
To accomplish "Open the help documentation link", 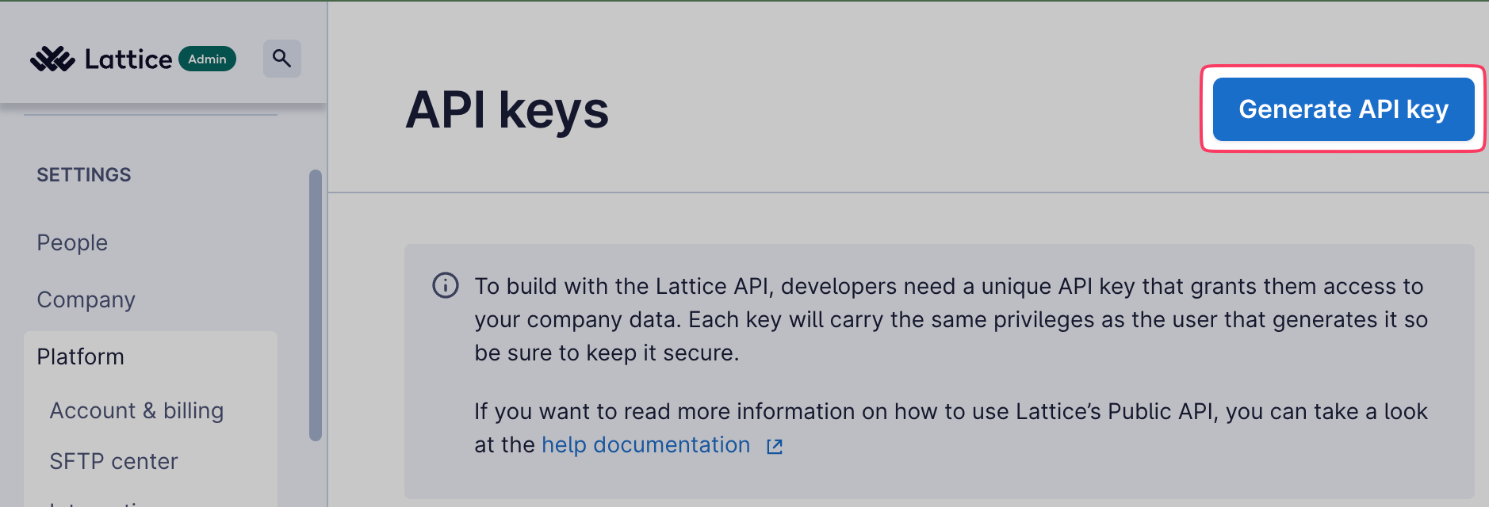I will [645, 445].
